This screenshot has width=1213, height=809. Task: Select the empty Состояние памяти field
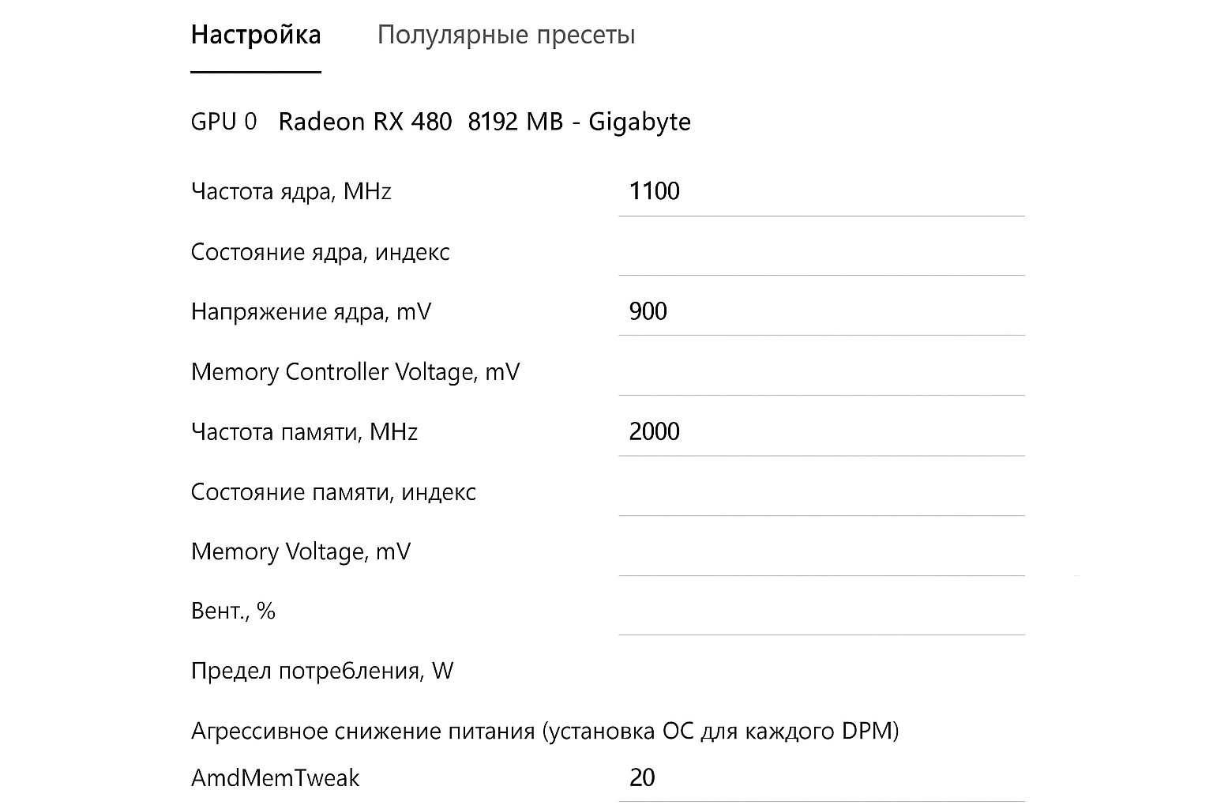point(821,491)
